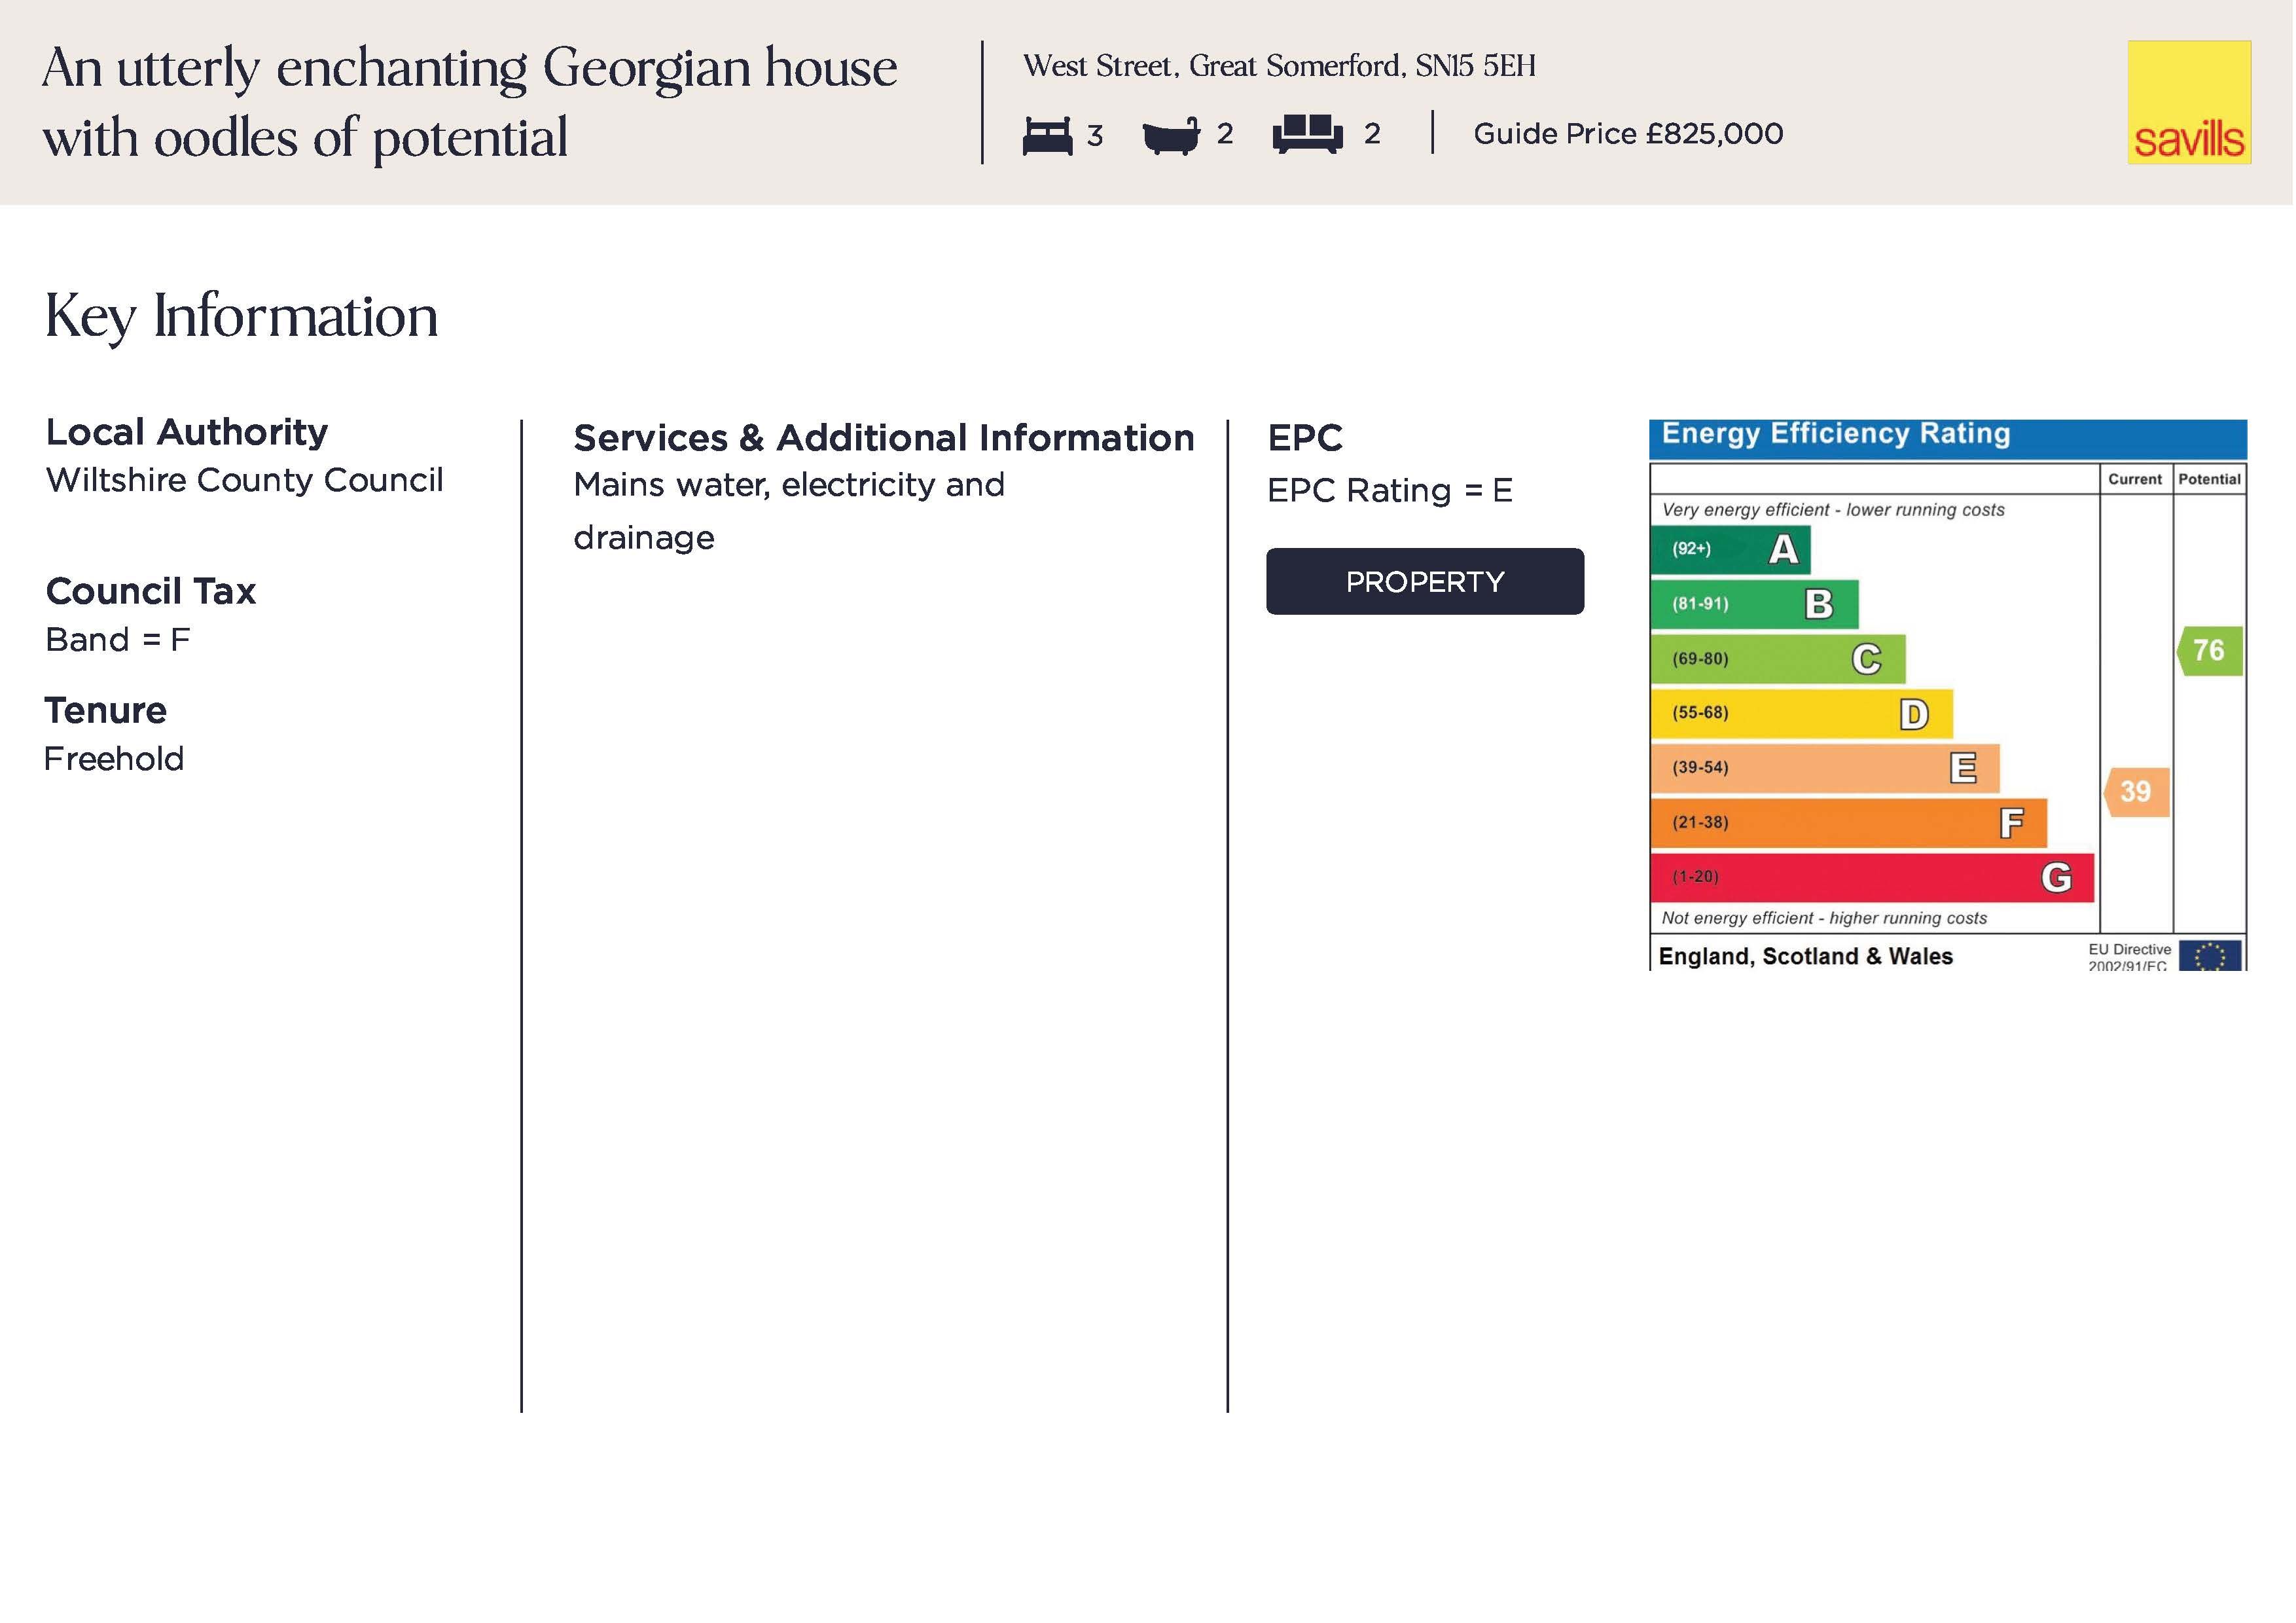Click the Tenure heading
The image size is (2296, 1623).
tap(106, 711)
